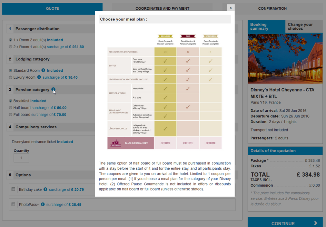Select 2 x Room 1 adult(s) option
The width and height of the screenshot is (326, 227).
(11, 47)
